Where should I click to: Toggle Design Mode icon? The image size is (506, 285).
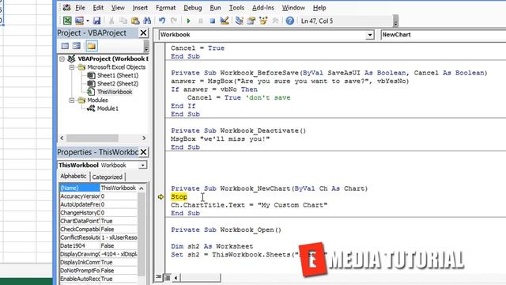coord(225,21)
